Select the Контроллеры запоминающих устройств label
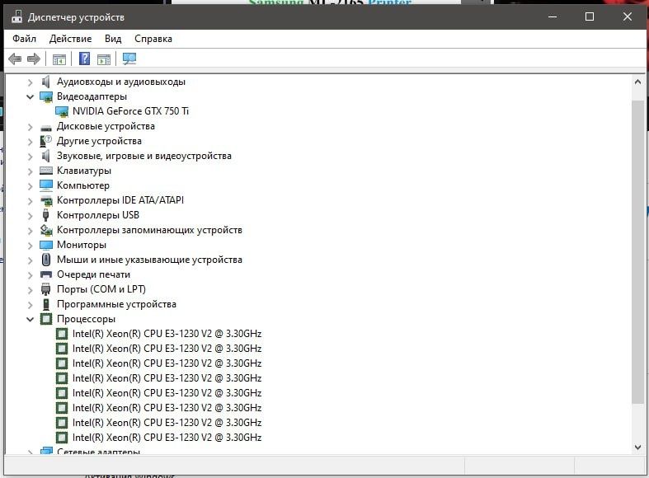 pos(149,230)
